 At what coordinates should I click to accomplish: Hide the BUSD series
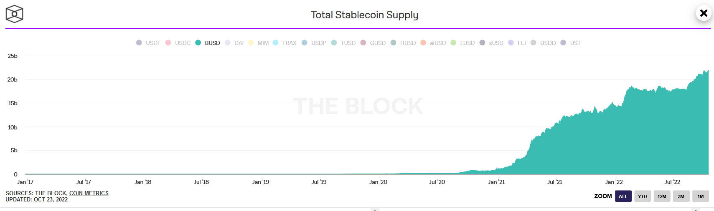pos(208,43)
